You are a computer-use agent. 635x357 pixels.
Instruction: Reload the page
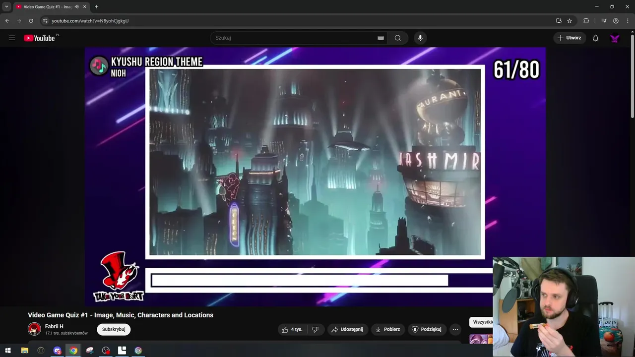(31, 21)
